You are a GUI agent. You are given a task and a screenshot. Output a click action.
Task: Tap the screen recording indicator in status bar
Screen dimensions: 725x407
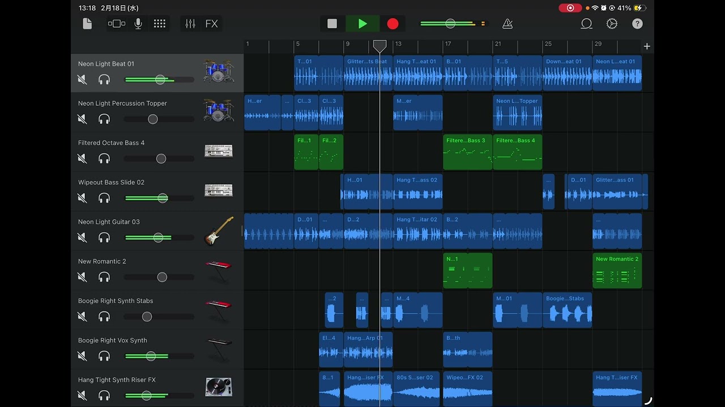(x=570, y=8)
